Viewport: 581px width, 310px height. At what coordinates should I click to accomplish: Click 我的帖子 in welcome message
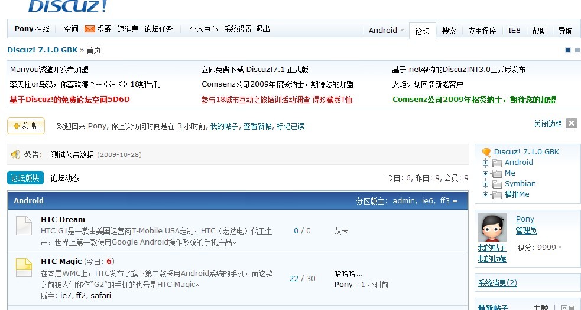click(x=224, y=126)
